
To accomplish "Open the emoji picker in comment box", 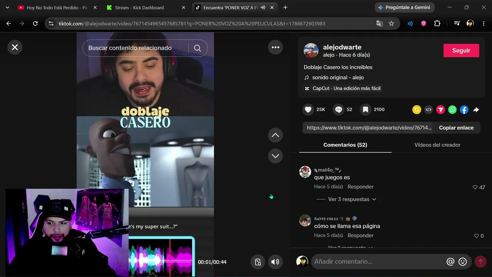I will point(463,262).
